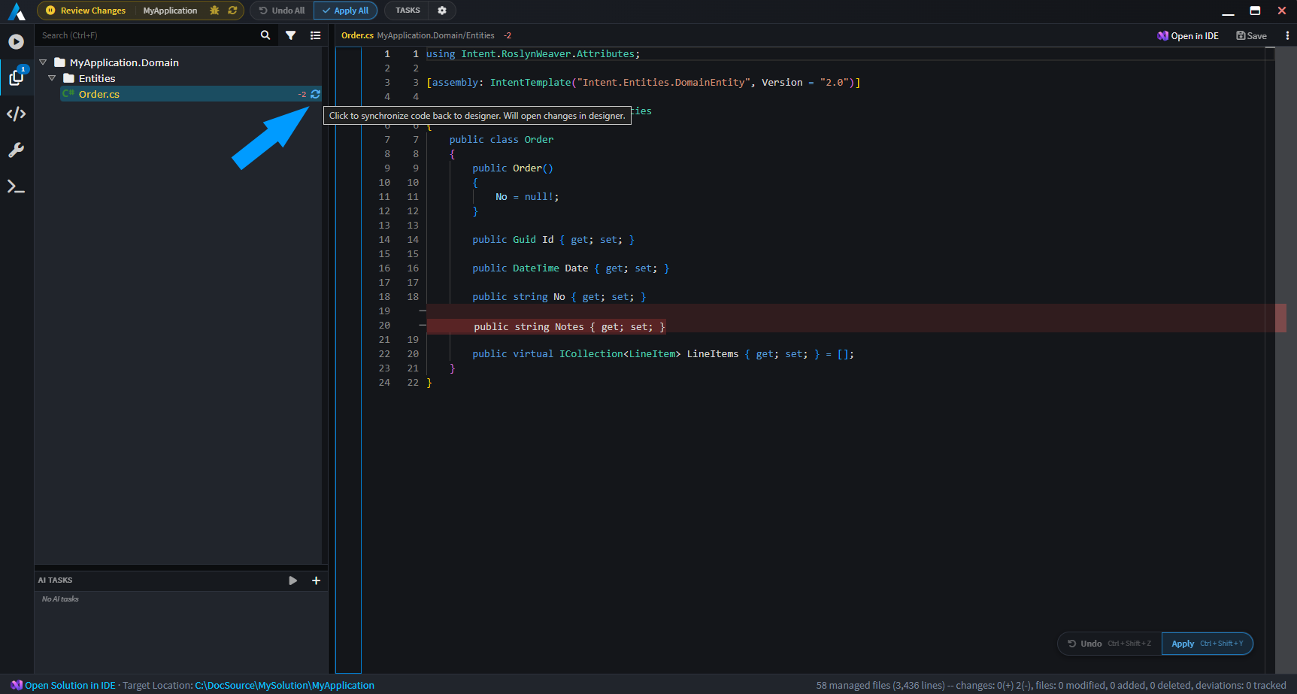Click the -2 change count on Order.cs row
Screen dimensions: 1297x694
pos(302,94)
